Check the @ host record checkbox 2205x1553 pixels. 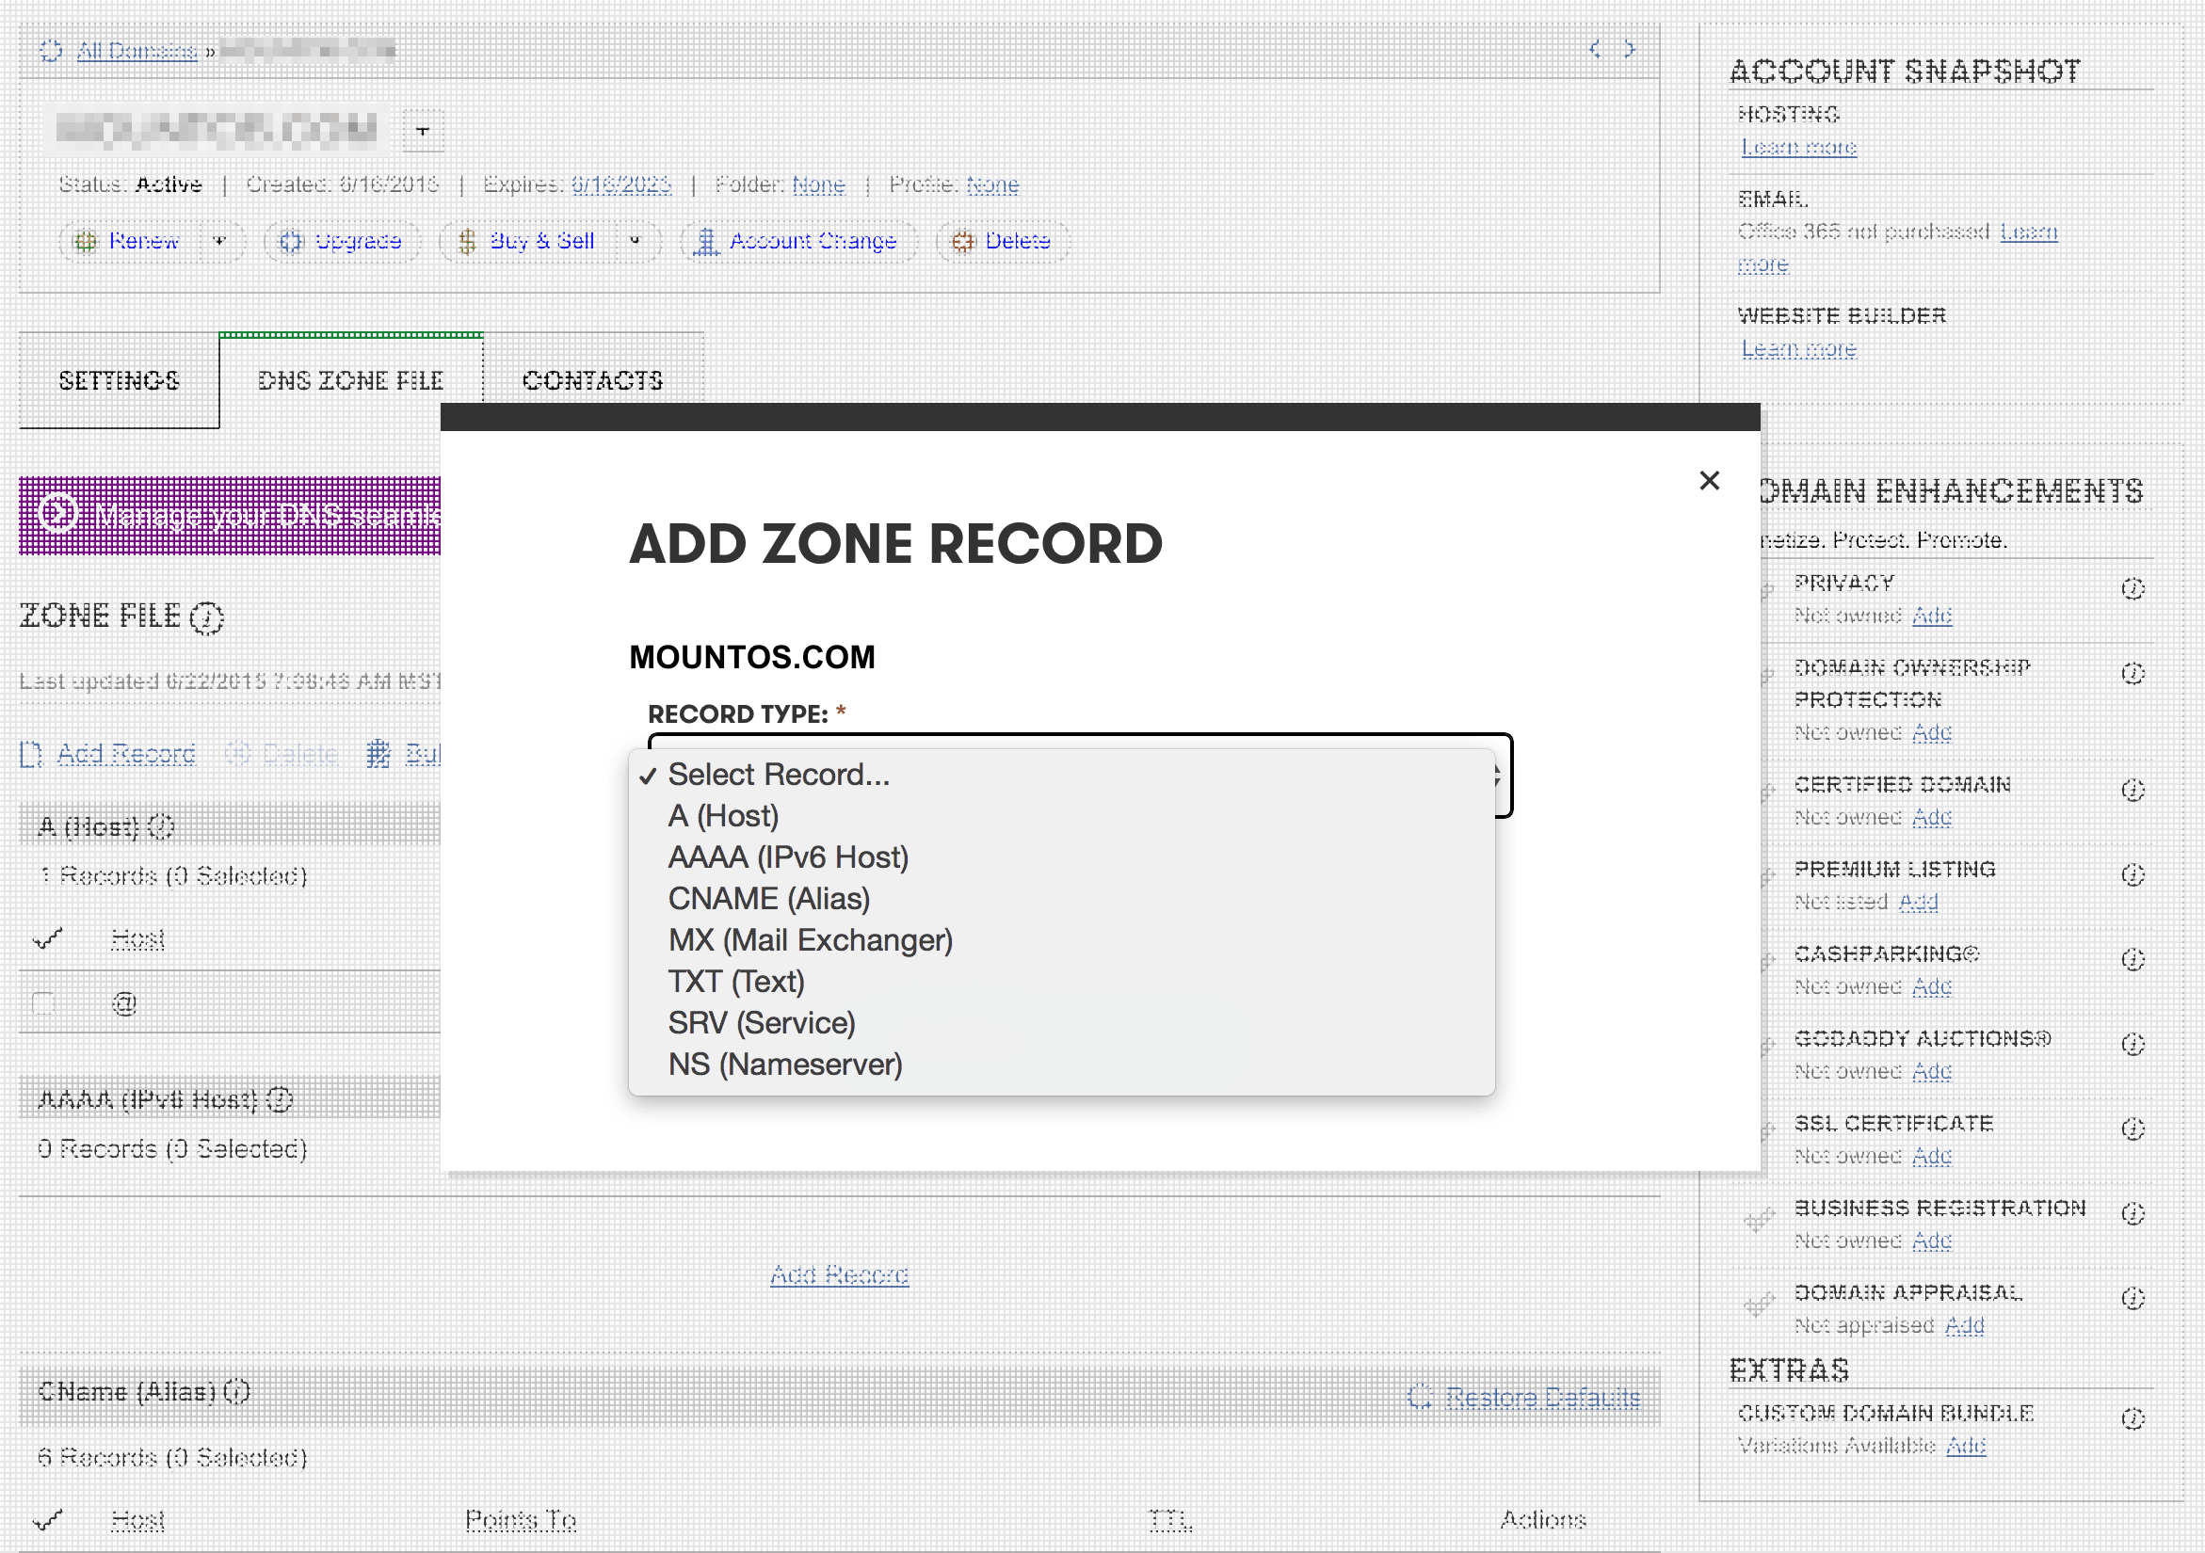coord(44,1003)
